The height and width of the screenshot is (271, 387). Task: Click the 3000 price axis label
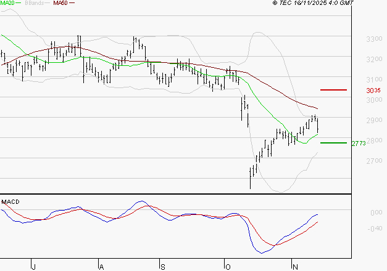pos(374,100)
